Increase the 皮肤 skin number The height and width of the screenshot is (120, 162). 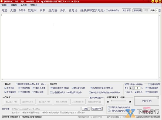tap(160, 10)
